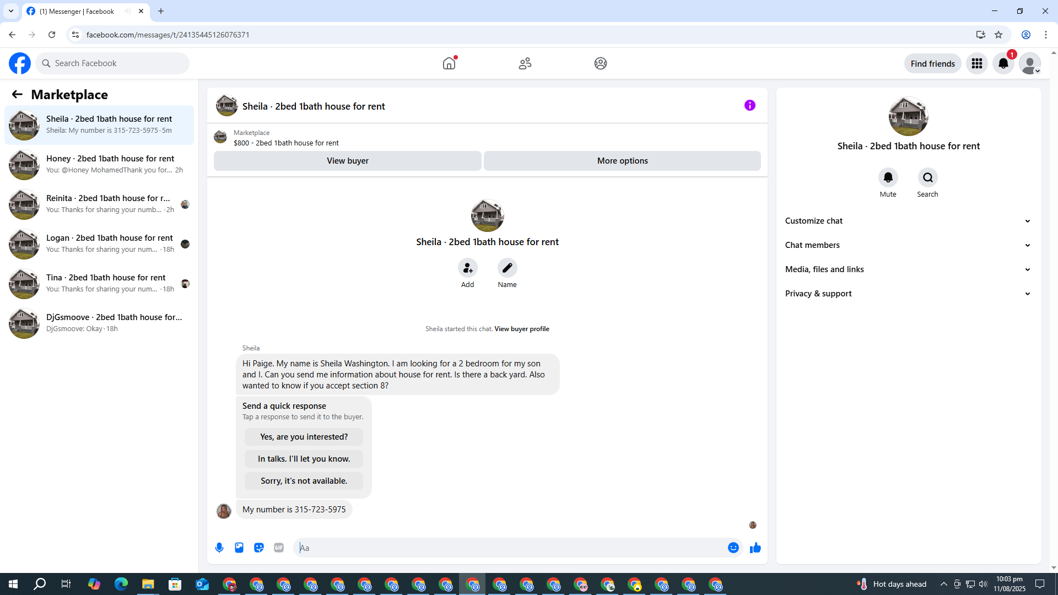
Task: Attach a file using the photo icon
Action: pyautogui.click(x=239, y=548)
